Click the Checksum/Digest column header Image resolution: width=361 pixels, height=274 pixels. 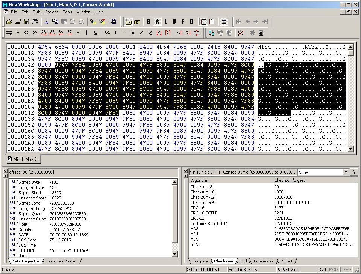coord(290,180)
